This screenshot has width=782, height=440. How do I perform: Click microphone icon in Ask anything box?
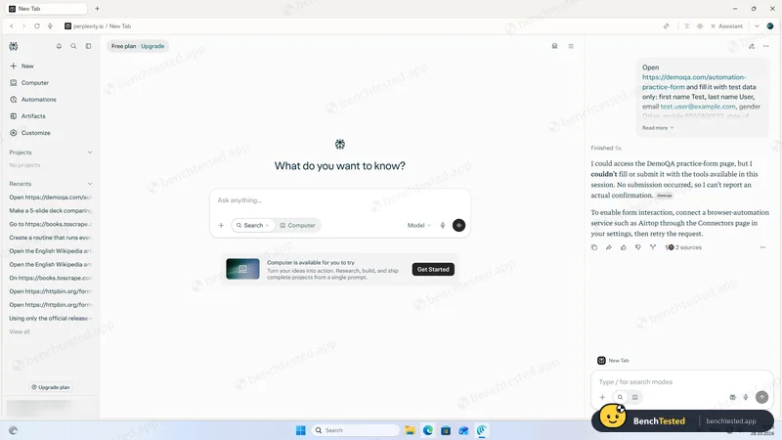click(x=443, y=225)
